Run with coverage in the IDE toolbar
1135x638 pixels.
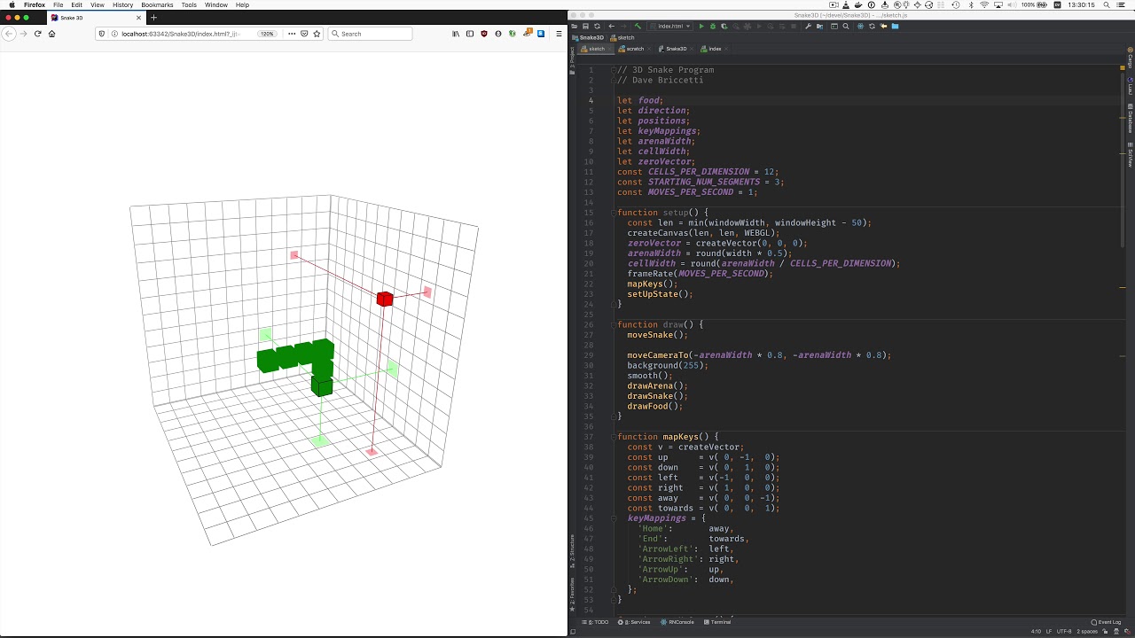pos(724,27)
